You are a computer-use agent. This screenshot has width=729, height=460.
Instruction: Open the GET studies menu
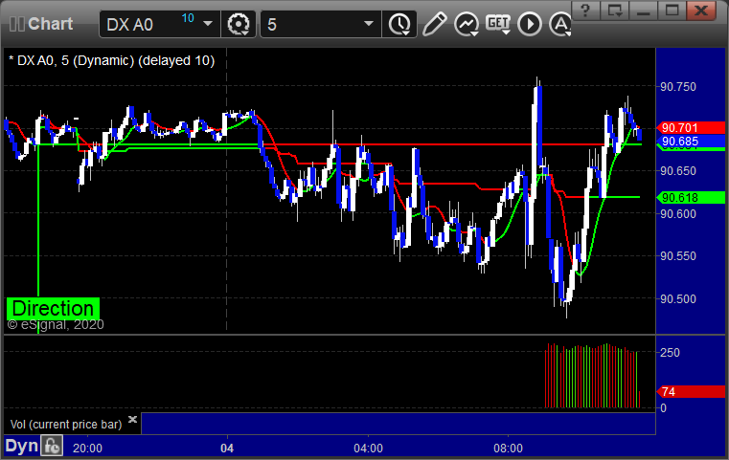pos(498,24)
